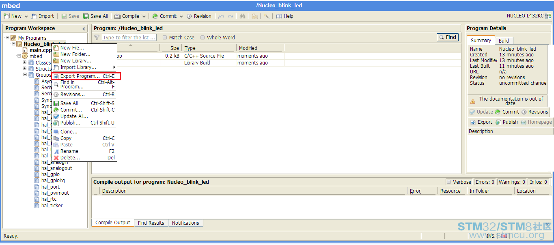Choose Clone... in context menu
The height and width of the screenshot is (245, 554).
84,132
